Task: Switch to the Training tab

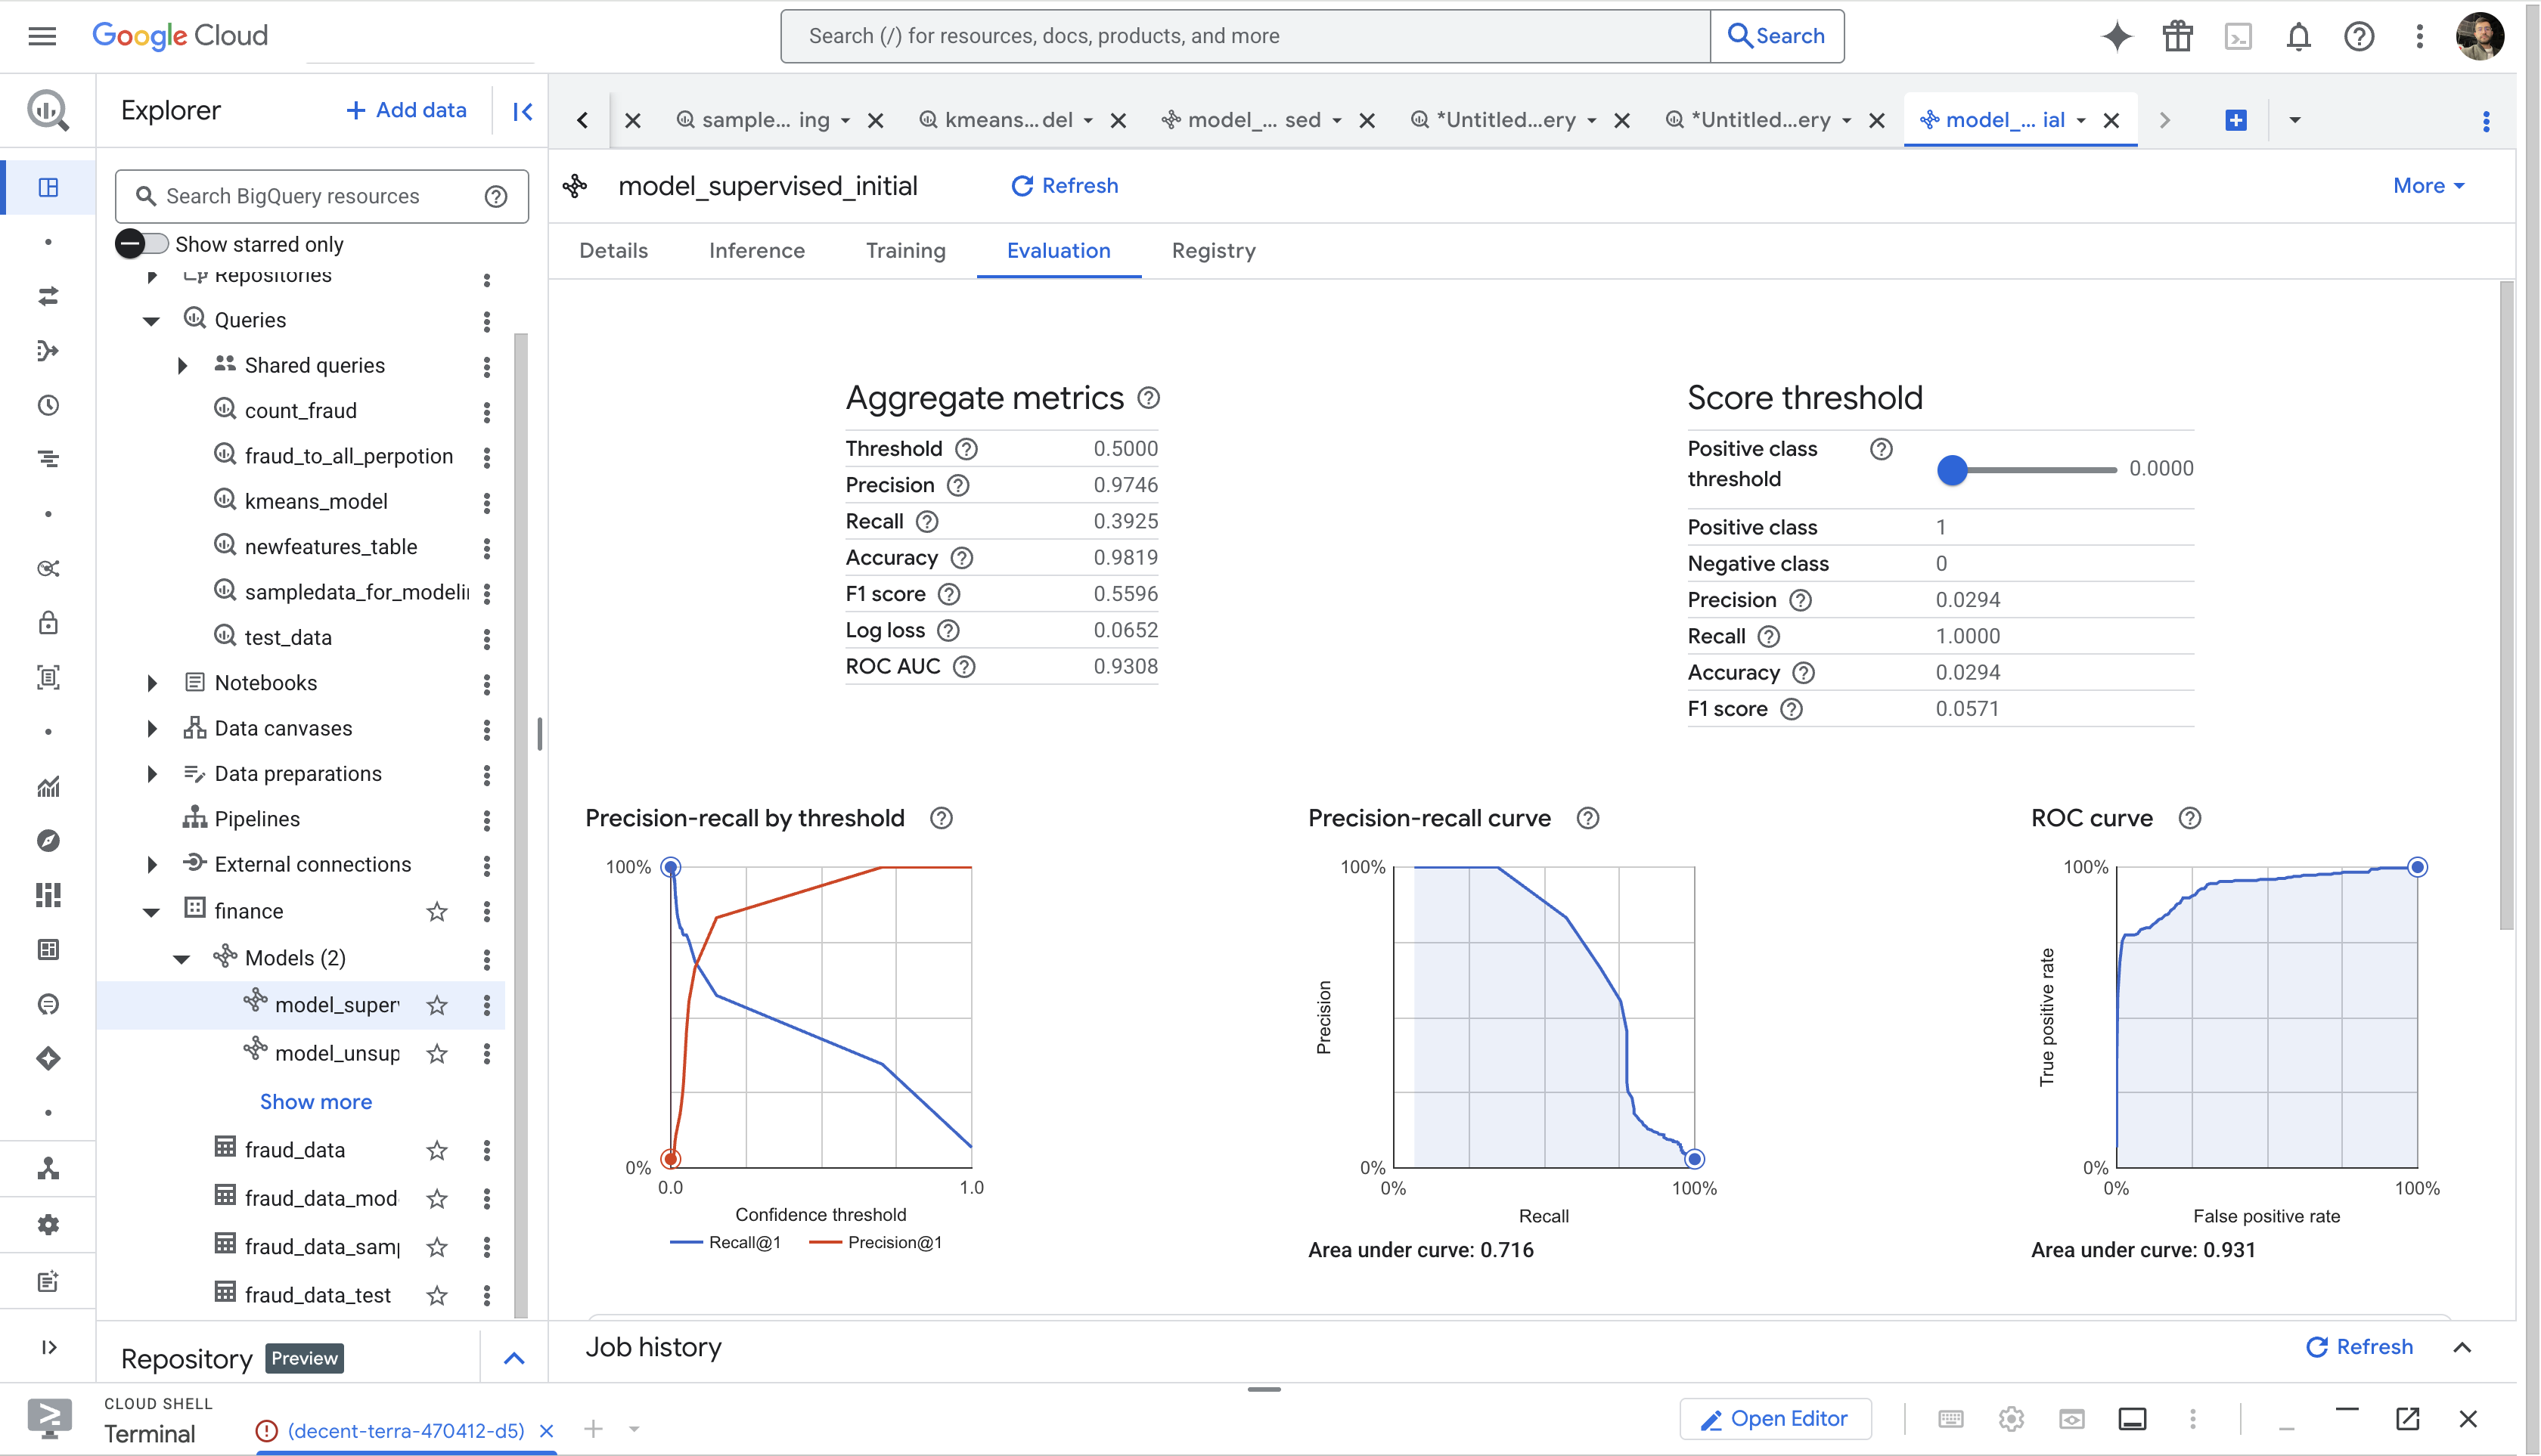Action: 905,251
